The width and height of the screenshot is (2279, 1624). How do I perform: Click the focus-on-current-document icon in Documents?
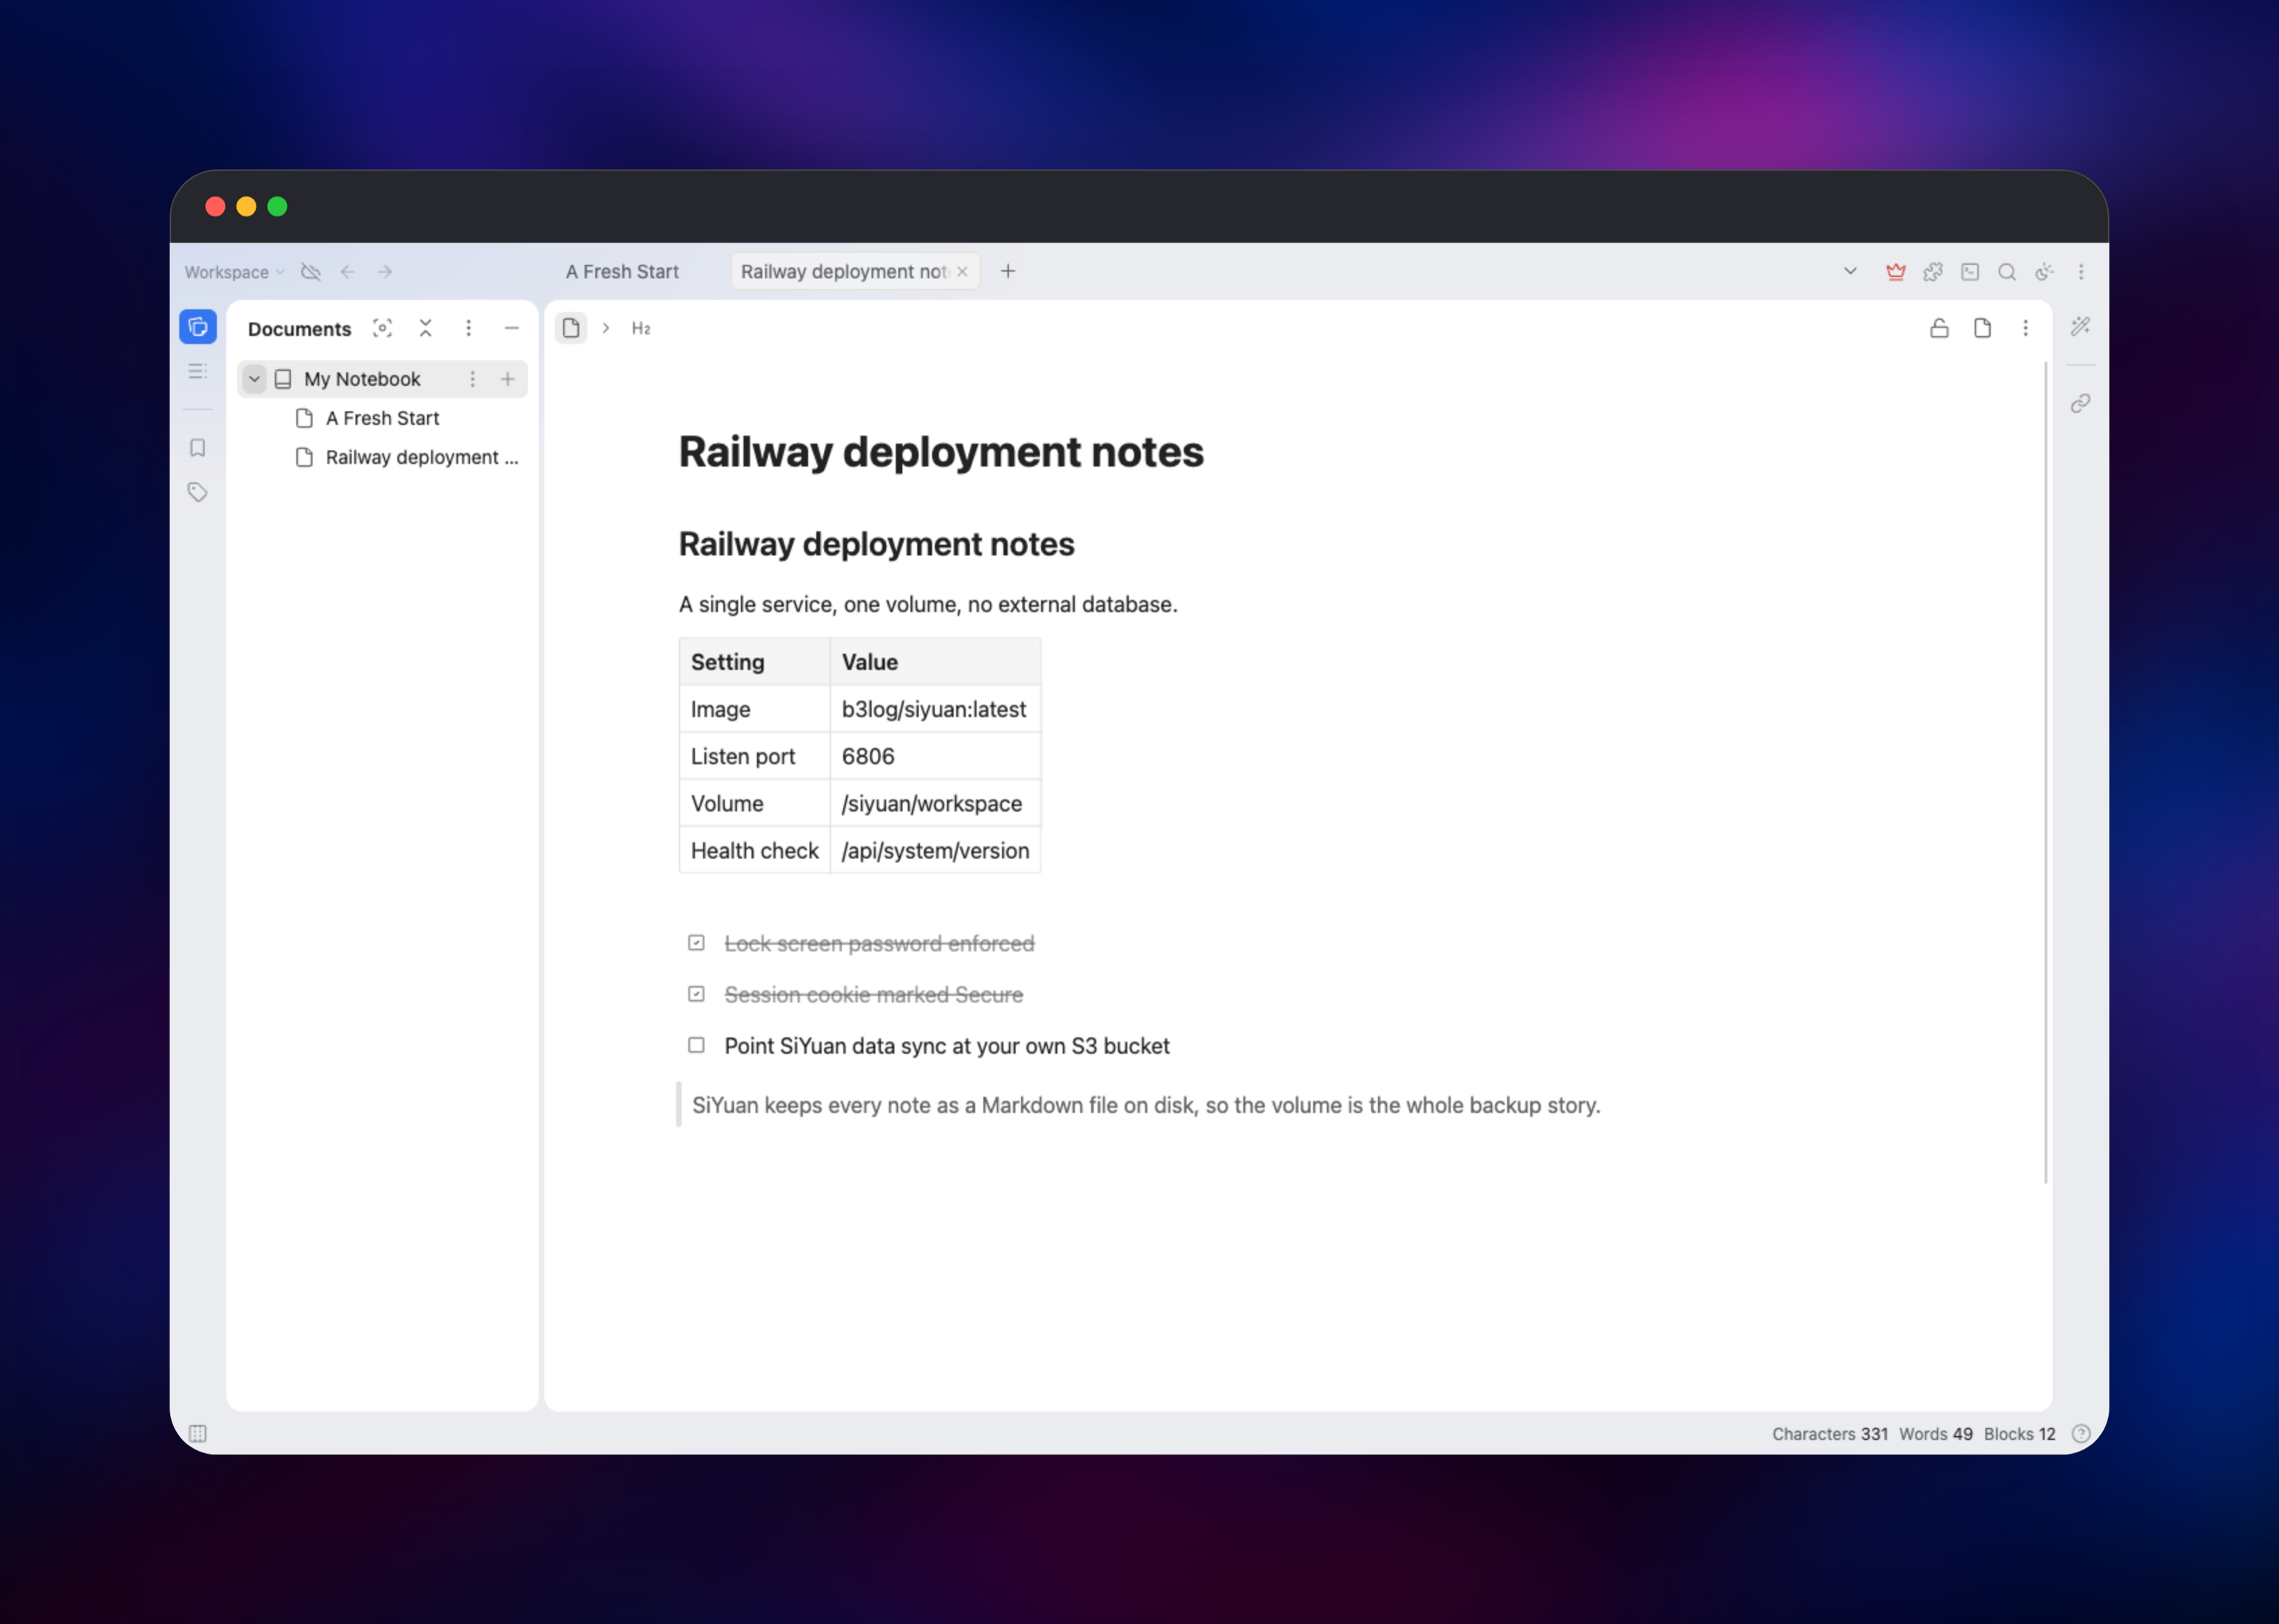tap(382, 328)
